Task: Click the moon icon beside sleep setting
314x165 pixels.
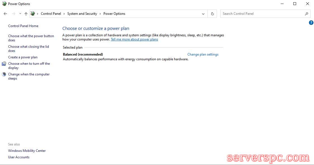Action: (x=4, y=74)
